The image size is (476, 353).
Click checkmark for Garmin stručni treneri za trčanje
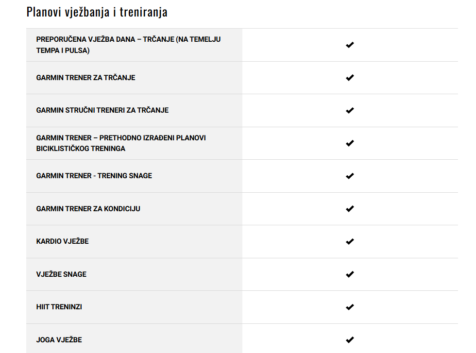[350, 111]
